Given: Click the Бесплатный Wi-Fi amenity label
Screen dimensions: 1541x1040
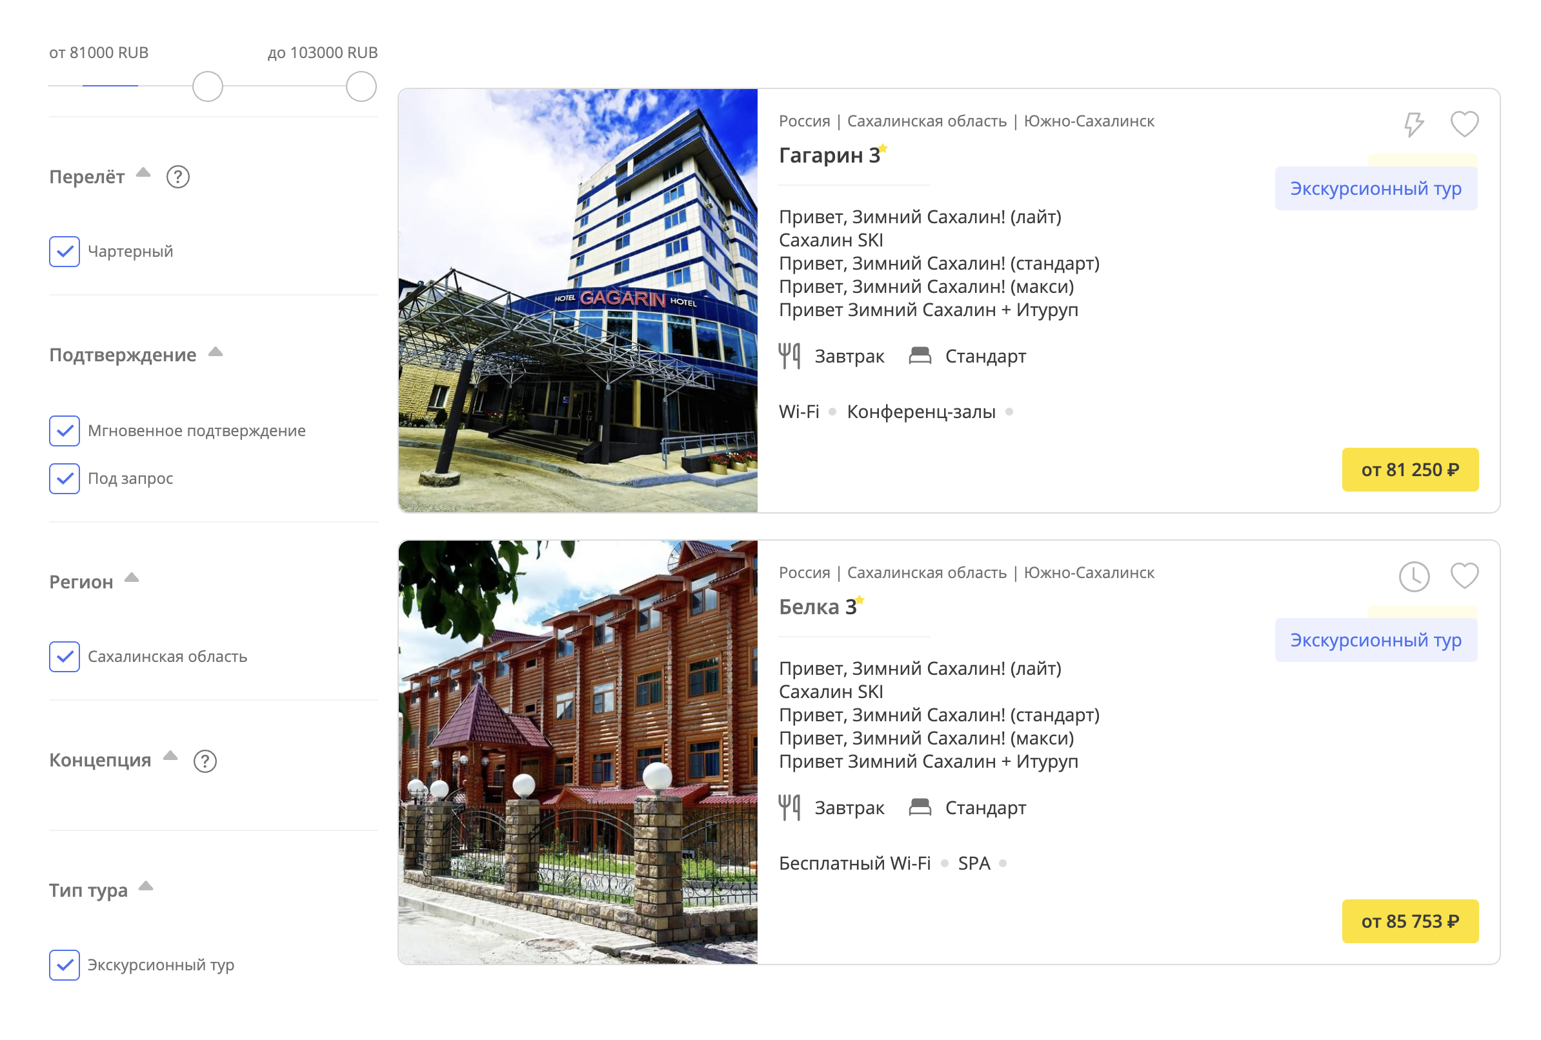Looking at the screenshot, I should [854, 863].
